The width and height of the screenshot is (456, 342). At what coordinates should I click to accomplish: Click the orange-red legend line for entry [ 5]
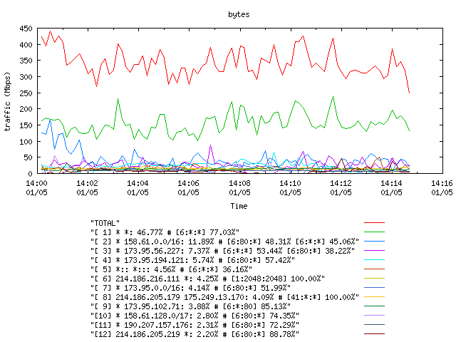point(374,269)
